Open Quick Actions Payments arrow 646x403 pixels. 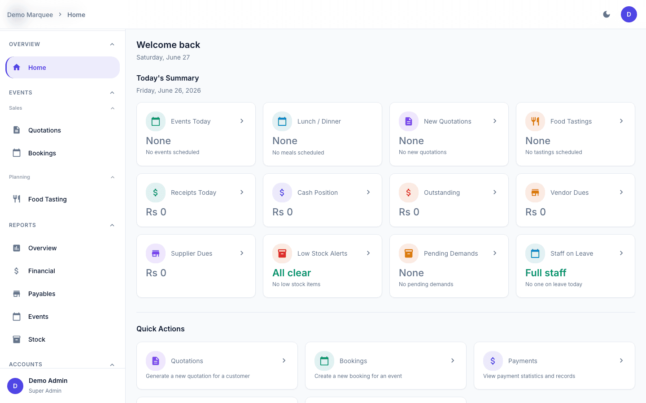(621, 360)
